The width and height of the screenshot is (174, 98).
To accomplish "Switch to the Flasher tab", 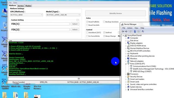I will click(x=28, y=6).
